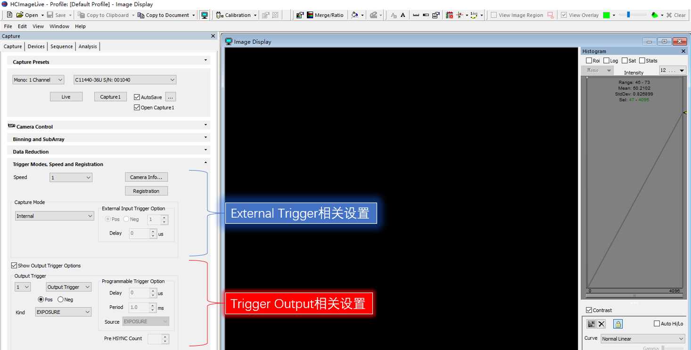The height and width of the screenshot is (350, 691).
Task: Click the monitor display icon in toolbar
Action: (205, 15)
